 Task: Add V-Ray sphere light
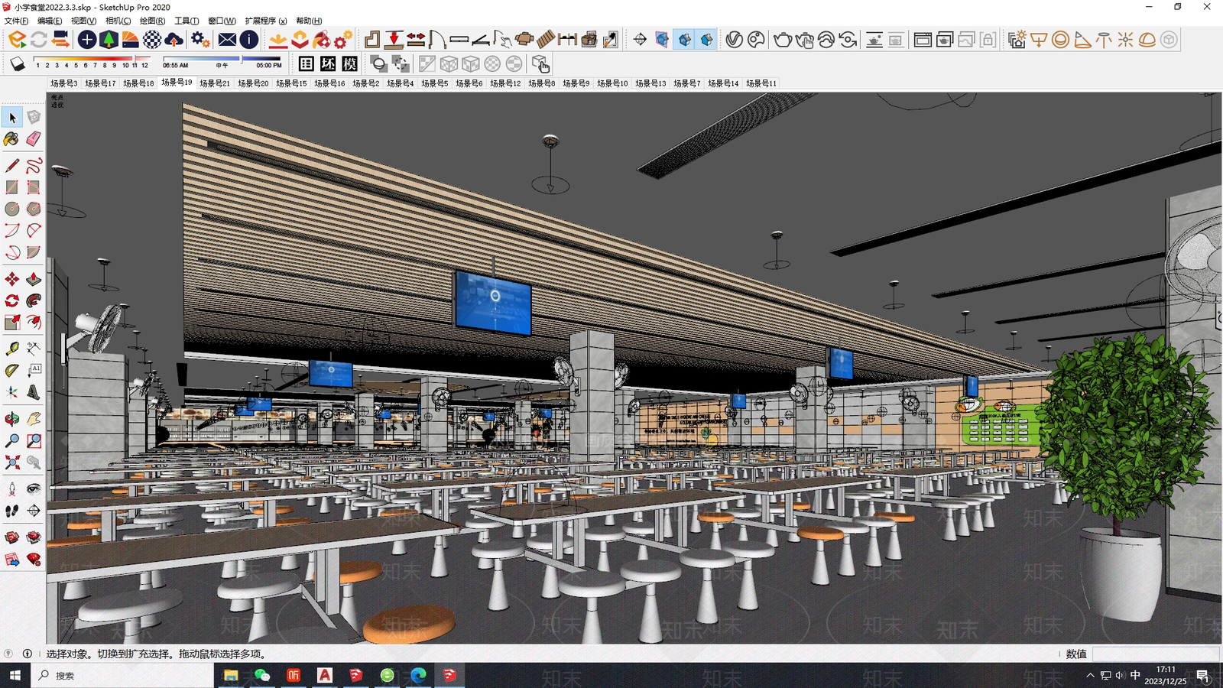coord(1060,39)
